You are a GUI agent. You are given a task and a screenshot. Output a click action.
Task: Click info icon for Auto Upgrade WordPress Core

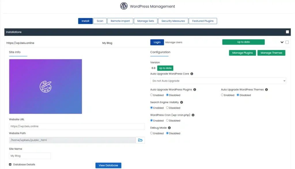click(x=192, y=74)
